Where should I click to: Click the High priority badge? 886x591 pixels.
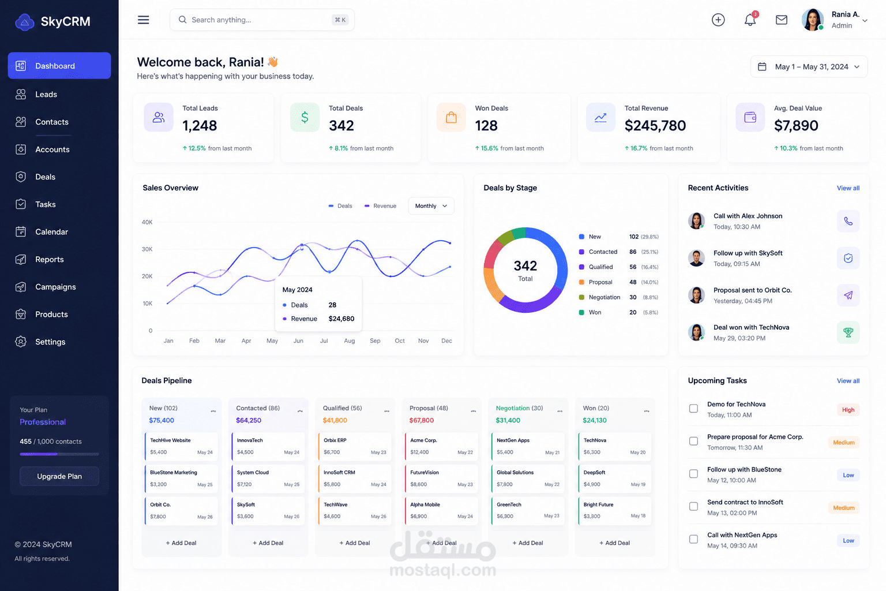click(x=848, y=410)
